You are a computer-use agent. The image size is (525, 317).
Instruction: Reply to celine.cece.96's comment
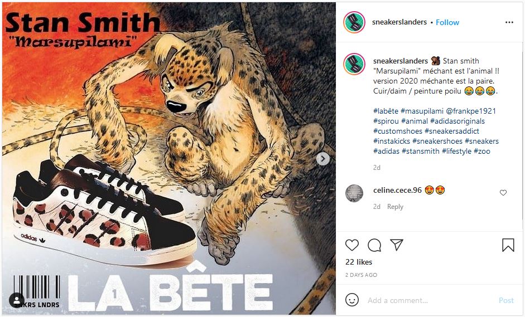tap(395, 207)
